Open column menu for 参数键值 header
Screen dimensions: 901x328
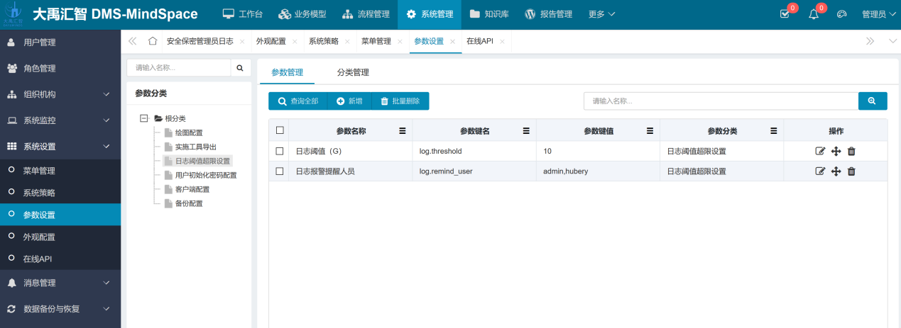pos(650,131)
